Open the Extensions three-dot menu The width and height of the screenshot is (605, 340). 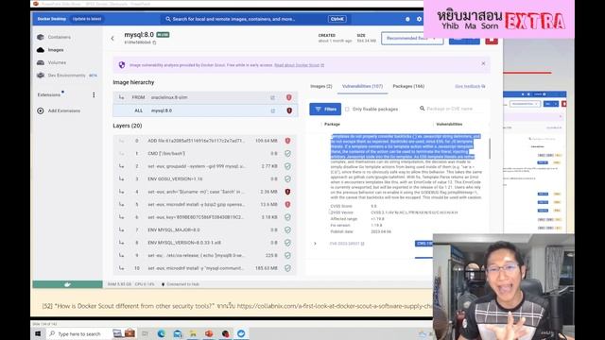(94, 94)
